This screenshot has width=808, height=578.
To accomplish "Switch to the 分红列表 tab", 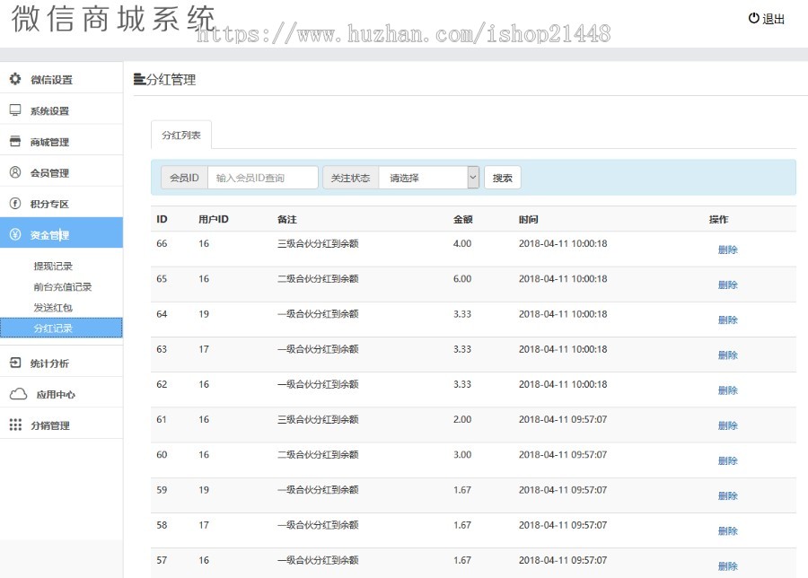I will coord(182,134).
